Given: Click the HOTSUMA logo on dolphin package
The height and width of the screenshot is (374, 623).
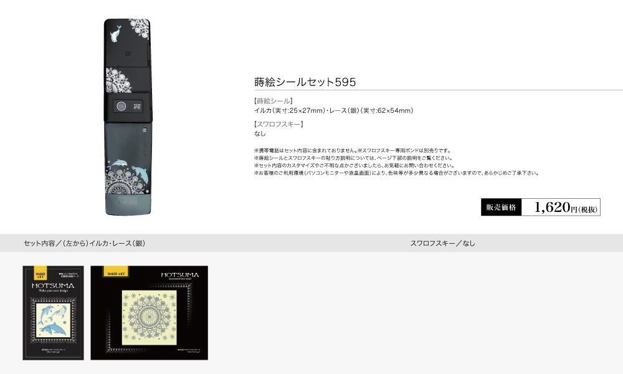Looking at the screenshot, I should click(x=53, y=285).
